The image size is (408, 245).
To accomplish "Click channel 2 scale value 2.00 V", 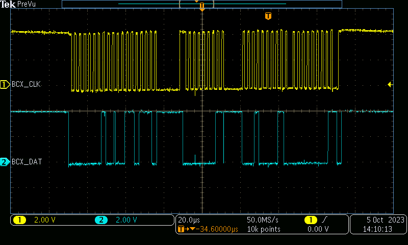I will [x=126, y=220].
